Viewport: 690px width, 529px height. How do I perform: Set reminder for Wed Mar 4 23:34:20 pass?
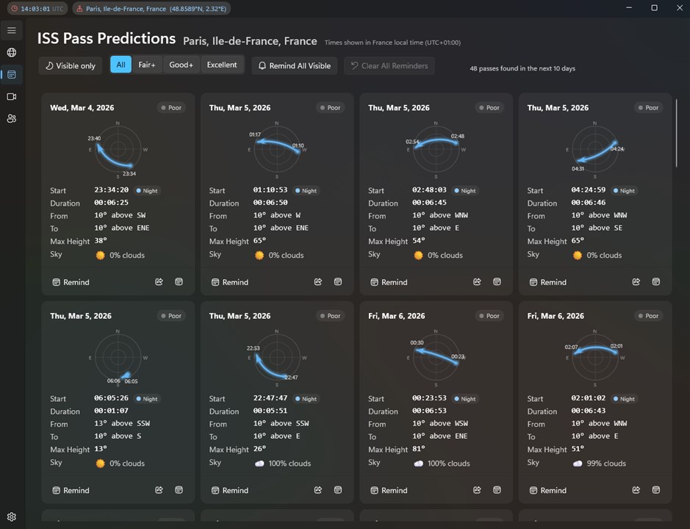click(x=71, y=282)
